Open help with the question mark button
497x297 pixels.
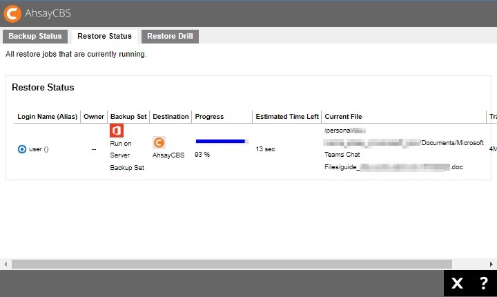(x=483, y=283)
